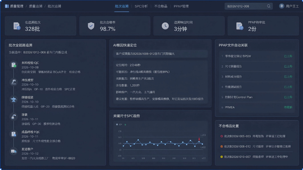The height and width of the screenshot is (170, 303).
Task: Click 可能原因 冲压线A模具磨损 line
Action: (x=143, y=72)
